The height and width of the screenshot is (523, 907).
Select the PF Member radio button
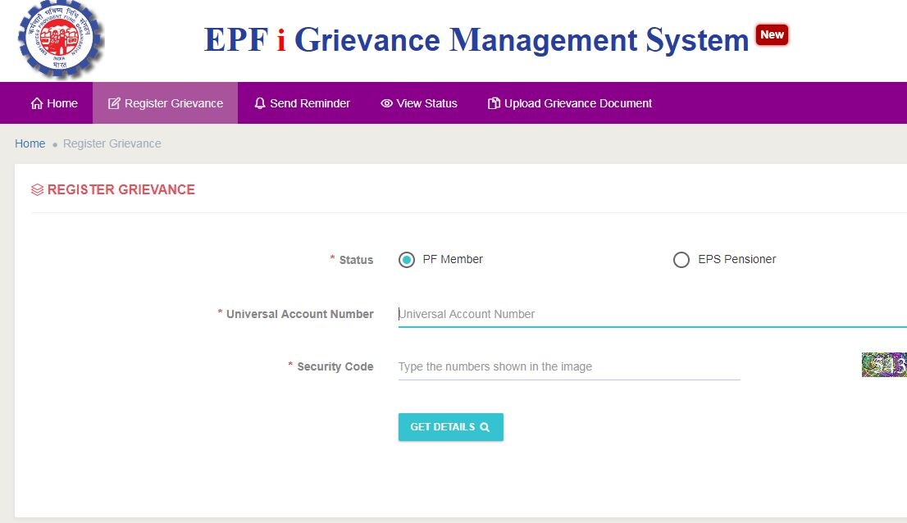pyautogui.click(x=407, y=260)
